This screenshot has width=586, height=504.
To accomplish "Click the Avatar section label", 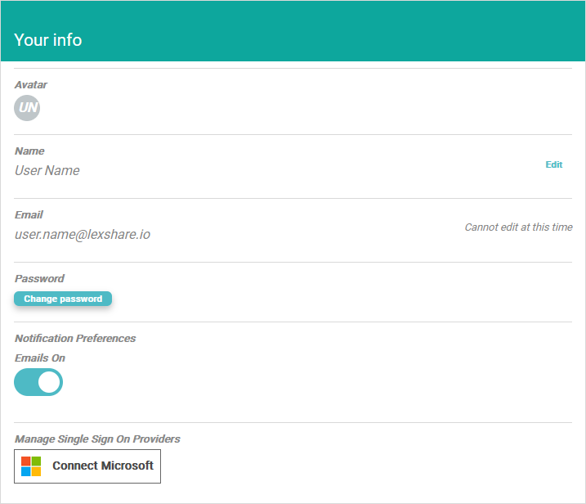I will [31, 84].
